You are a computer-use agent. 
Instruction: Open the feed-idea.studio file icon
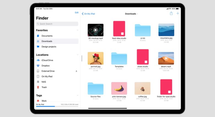click(x=119, y=29)
